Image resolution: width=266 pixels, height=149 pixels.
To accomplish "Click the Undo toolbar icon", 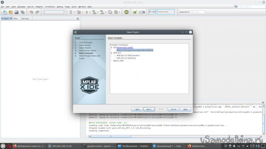I will 32,12.
